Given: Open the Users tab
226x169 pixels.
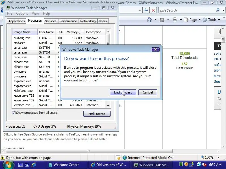Looking at the screenshot, I should click(x=103, y=21).
